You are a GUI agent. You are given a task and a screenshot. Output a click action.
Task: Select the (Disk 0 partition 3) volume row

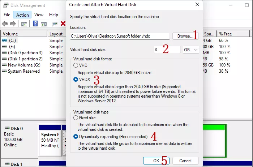tap(25, 53)
